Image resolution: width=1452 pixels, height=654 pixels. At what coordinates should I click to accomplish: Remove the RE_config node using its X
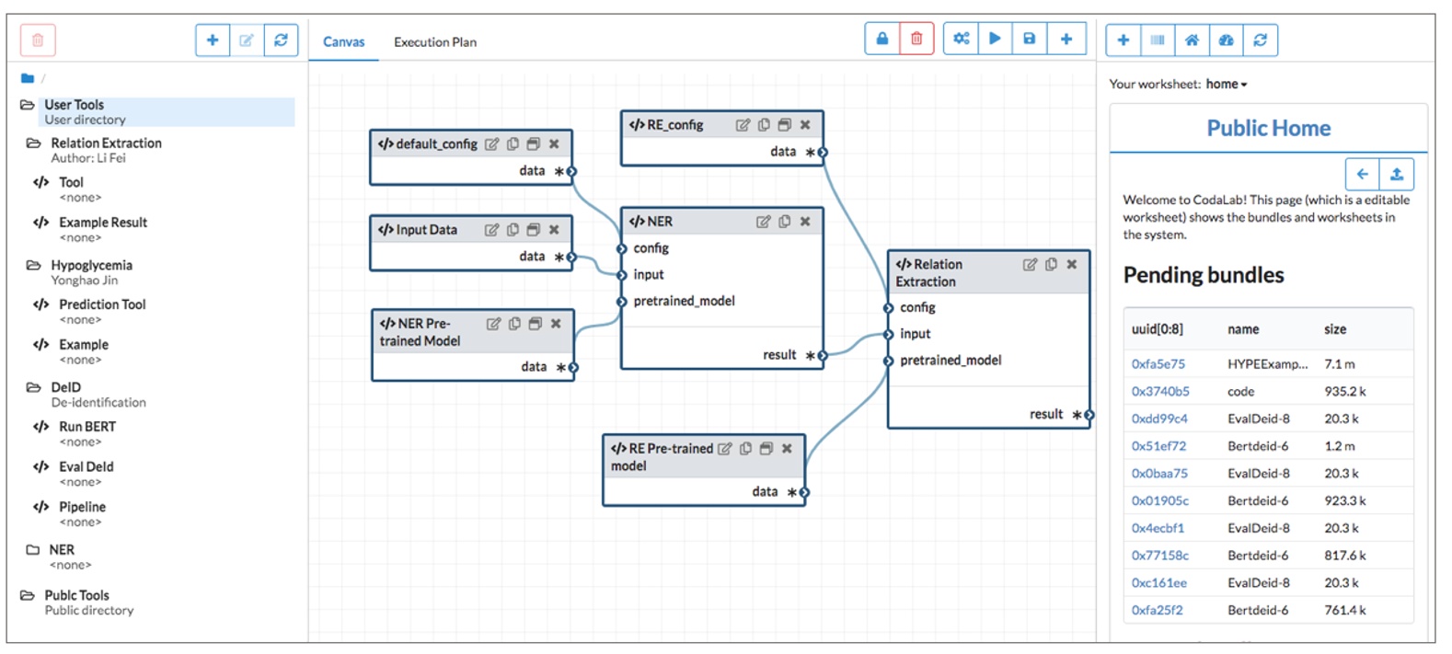pos(805,125)
